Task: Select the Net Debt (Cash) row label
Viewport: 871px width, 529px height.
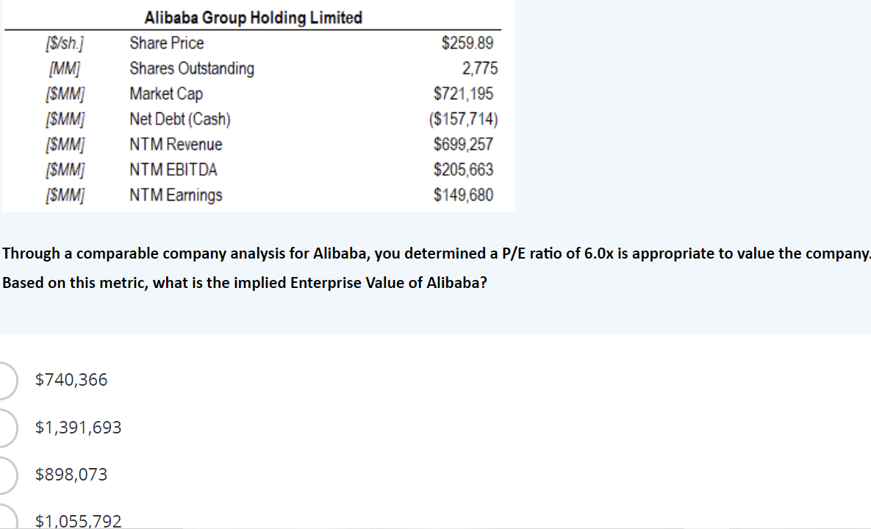Action: 180,119
